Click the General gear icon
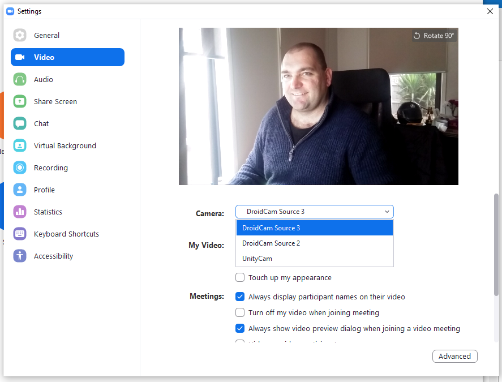The height and width of the screenshot is (382, 502). tap(20, 35)
